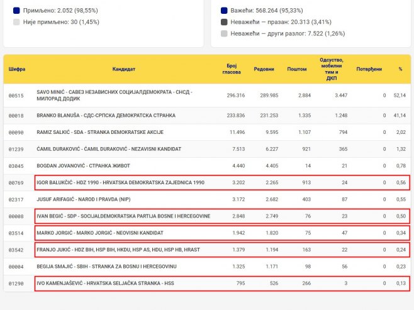The width and height of the screenshot is (414, 310).
Task: Click vote total 296.316 for Savo Minić
Action: tap(236, 95)
